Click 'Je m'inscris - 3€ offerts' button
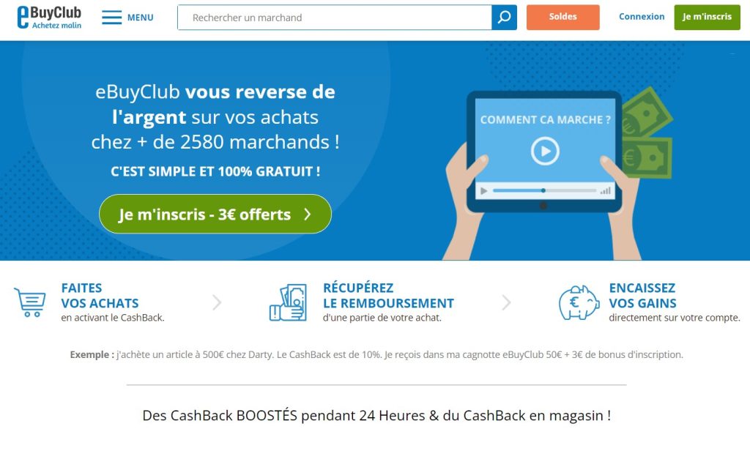This screenshot has width=750, height=459. point(215,214)
